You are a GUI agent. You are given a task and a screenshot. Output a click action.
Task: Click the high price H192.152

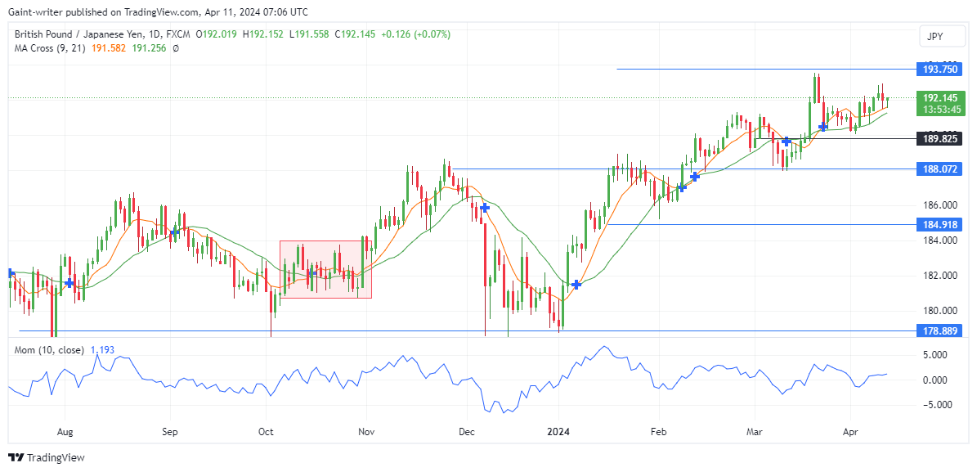(264, 35)
